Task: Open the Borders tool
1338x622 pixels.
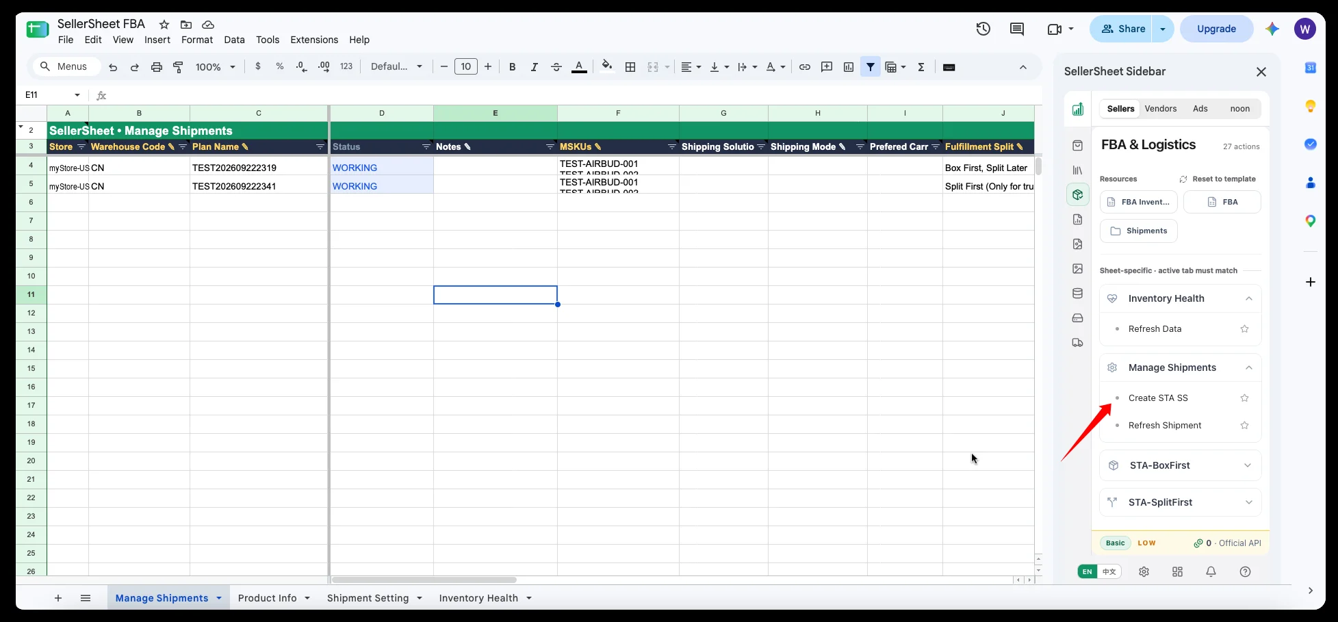Action: 630,67
